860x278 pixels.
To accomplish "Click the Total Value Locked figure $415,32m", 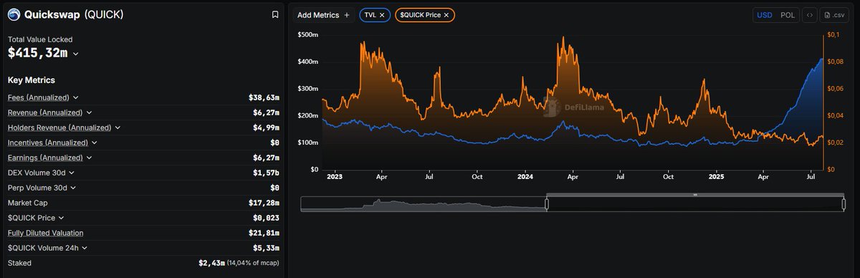I will point(38,52).
